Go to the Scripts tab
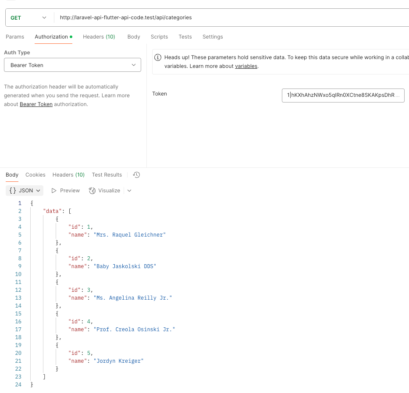 point(159,37)
